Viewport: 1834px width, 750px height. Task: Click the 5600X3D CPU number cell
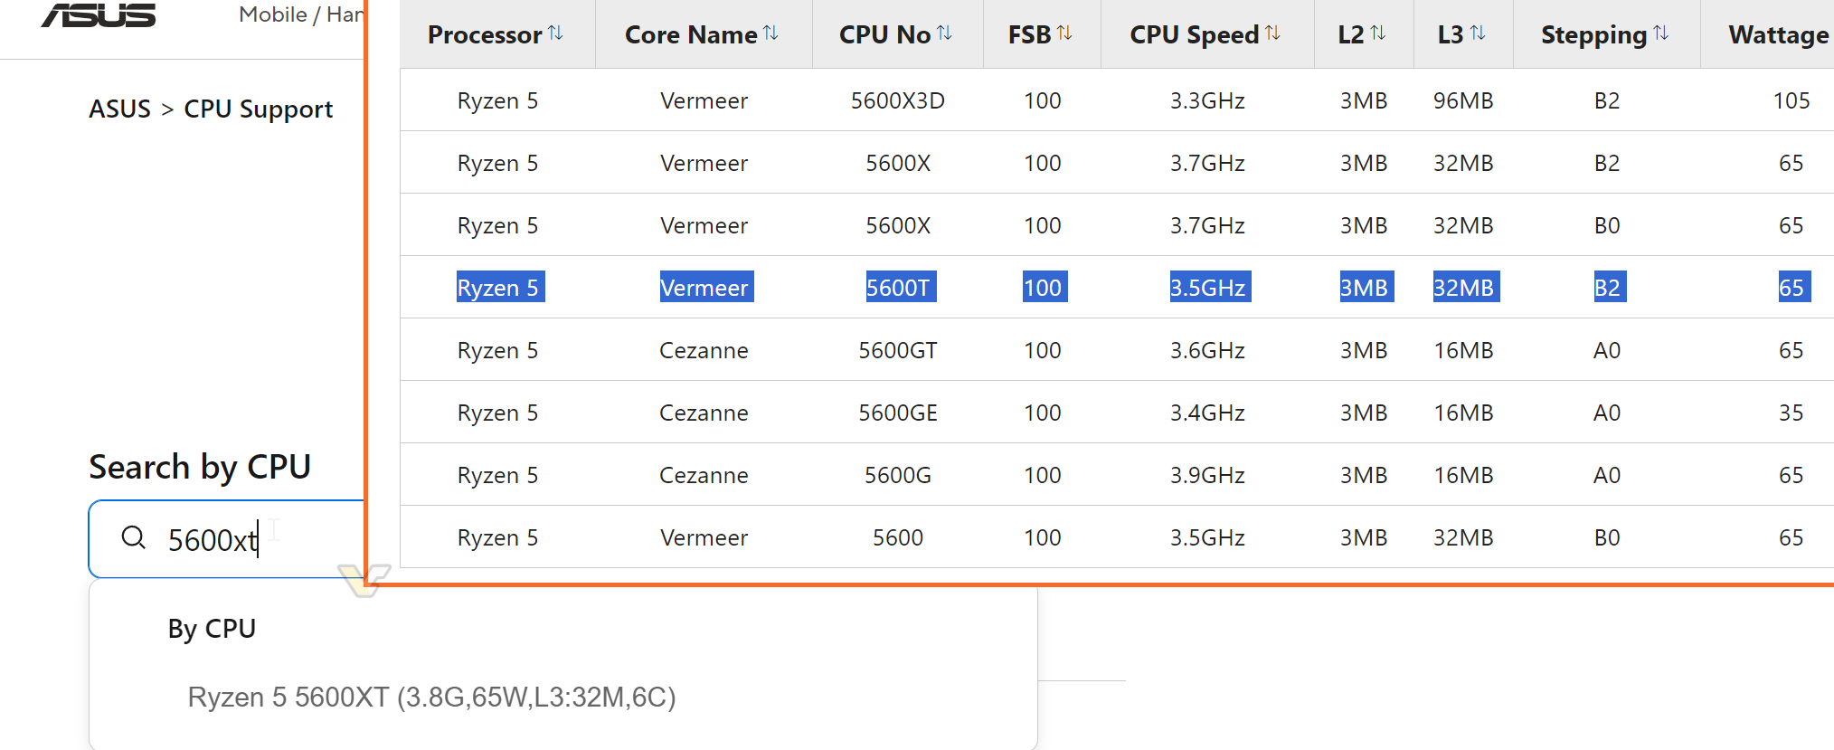tap(897, 100)
